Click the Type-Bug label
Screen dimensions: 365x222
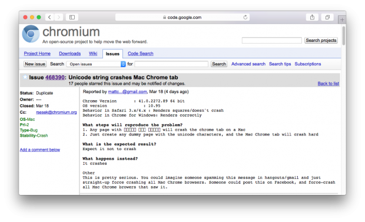tap(29, 130)
